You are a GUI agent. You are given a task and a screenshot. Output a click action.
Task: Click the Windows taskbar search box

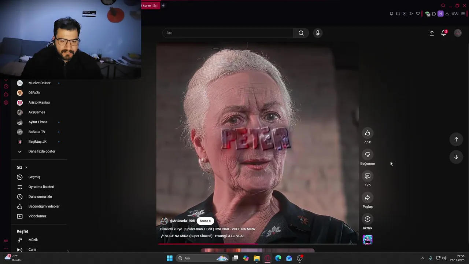(203, 258)
